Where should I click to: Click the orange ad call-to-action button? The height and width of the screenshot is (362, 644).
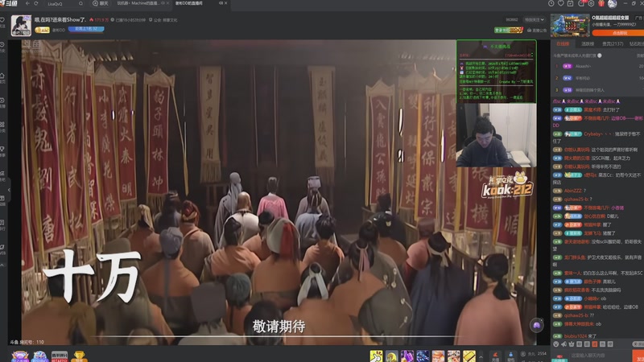pyautogui.click(x=617, y=33)
